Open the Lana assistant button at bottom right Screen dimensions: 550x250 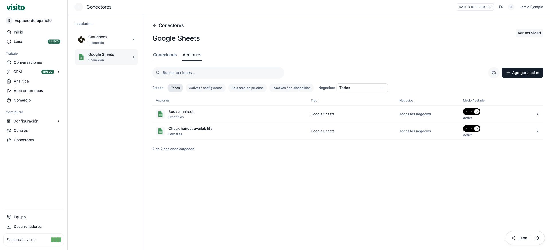coord(519,238)
